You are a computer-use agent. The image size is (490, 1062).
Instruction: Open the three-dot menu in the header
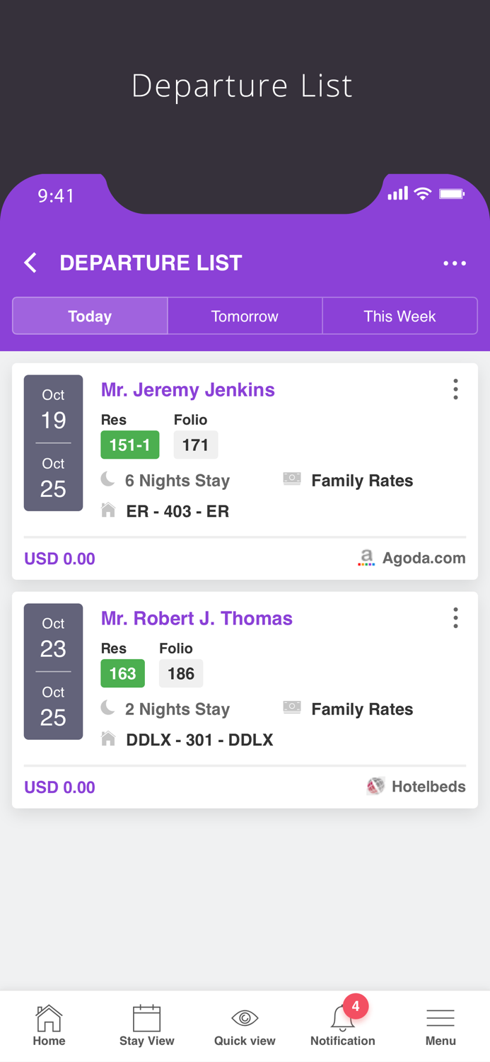455,263
